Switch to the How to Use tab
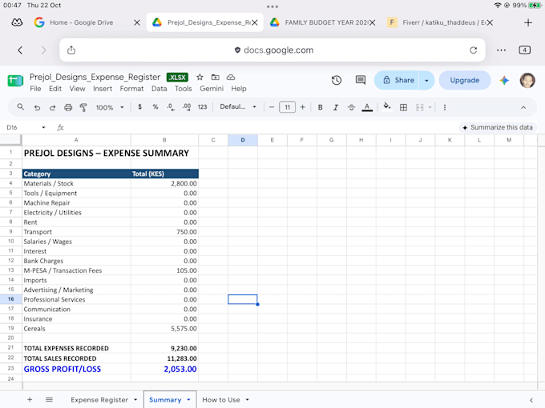This screenshot has width=545, height=408. pyautogui.click(x=221, y=400)
